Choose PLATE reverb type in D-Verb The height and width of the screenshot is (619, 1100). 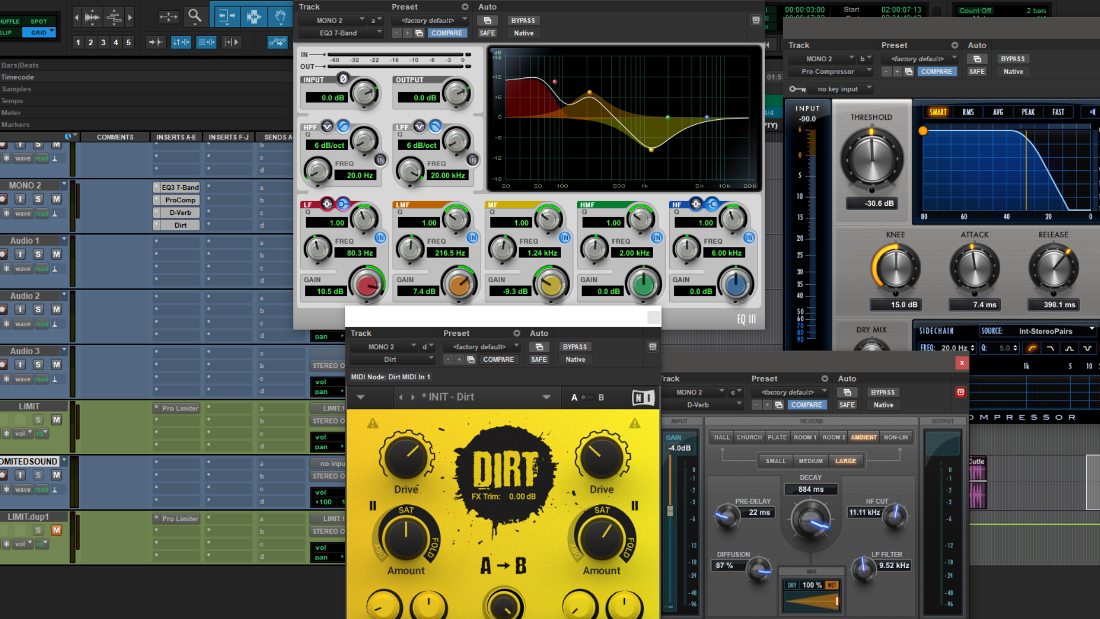point(777,437)
